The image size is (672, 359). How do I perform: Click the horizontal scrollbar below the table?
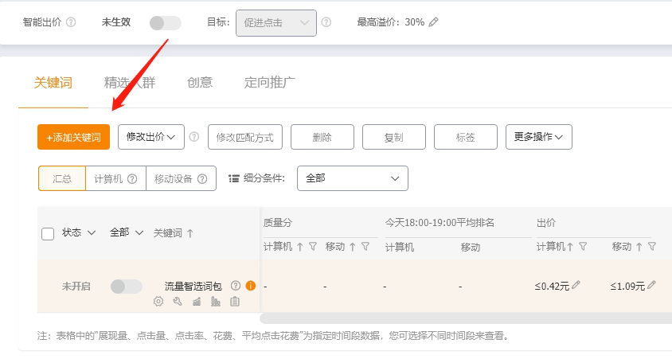pyautogui.click(x=462, y=318)
